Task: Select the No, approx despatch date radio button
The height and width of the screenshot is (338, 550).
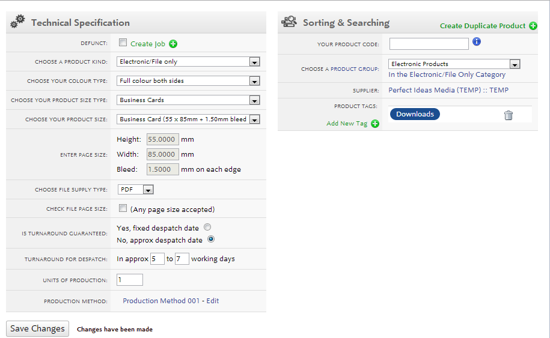Action: click(211, 239)
